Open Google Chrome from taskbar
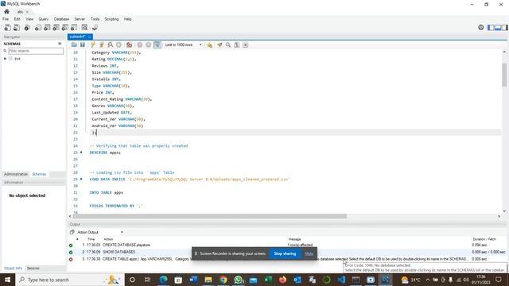This screenshot has width=509, height=286. tap(223, 280)
